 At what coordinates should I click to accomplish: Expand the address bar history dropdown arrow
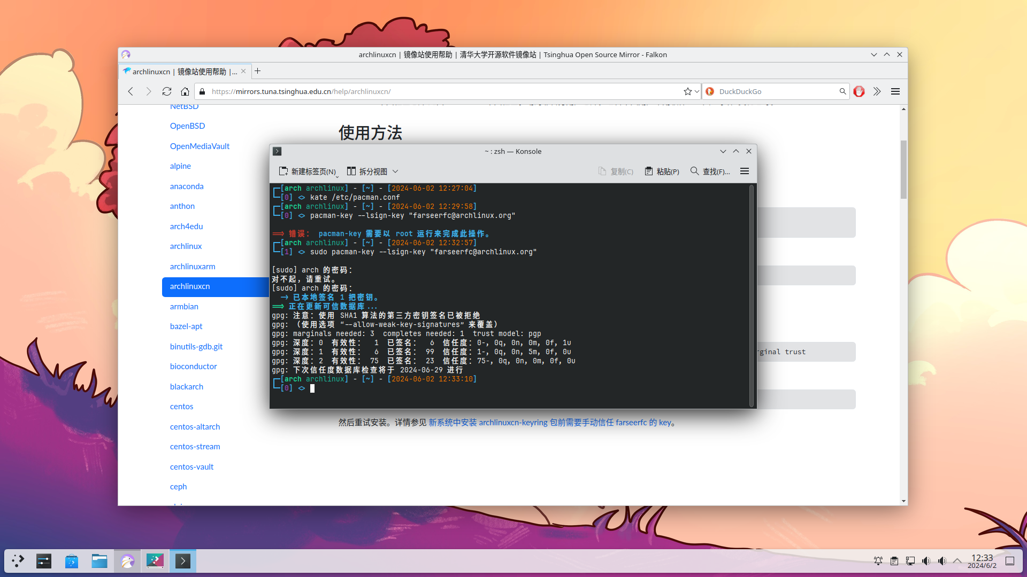coord(696,91)
